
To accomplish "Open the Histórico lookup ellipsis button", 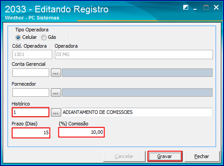I will click(56, 113).
